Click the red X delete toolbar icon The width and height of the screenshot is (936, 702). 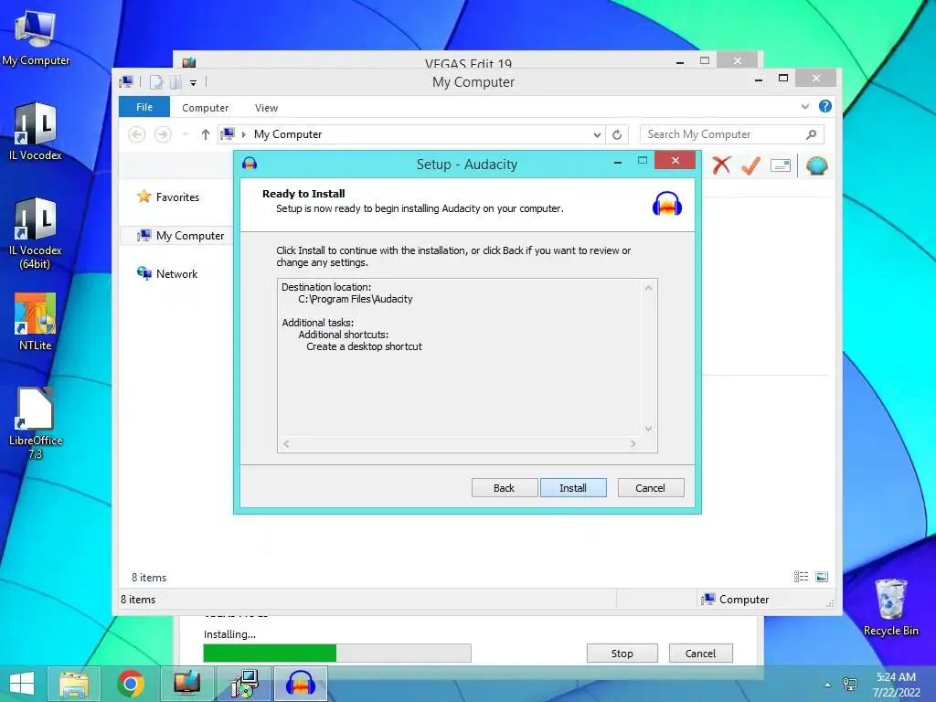(x=721, y=165)
